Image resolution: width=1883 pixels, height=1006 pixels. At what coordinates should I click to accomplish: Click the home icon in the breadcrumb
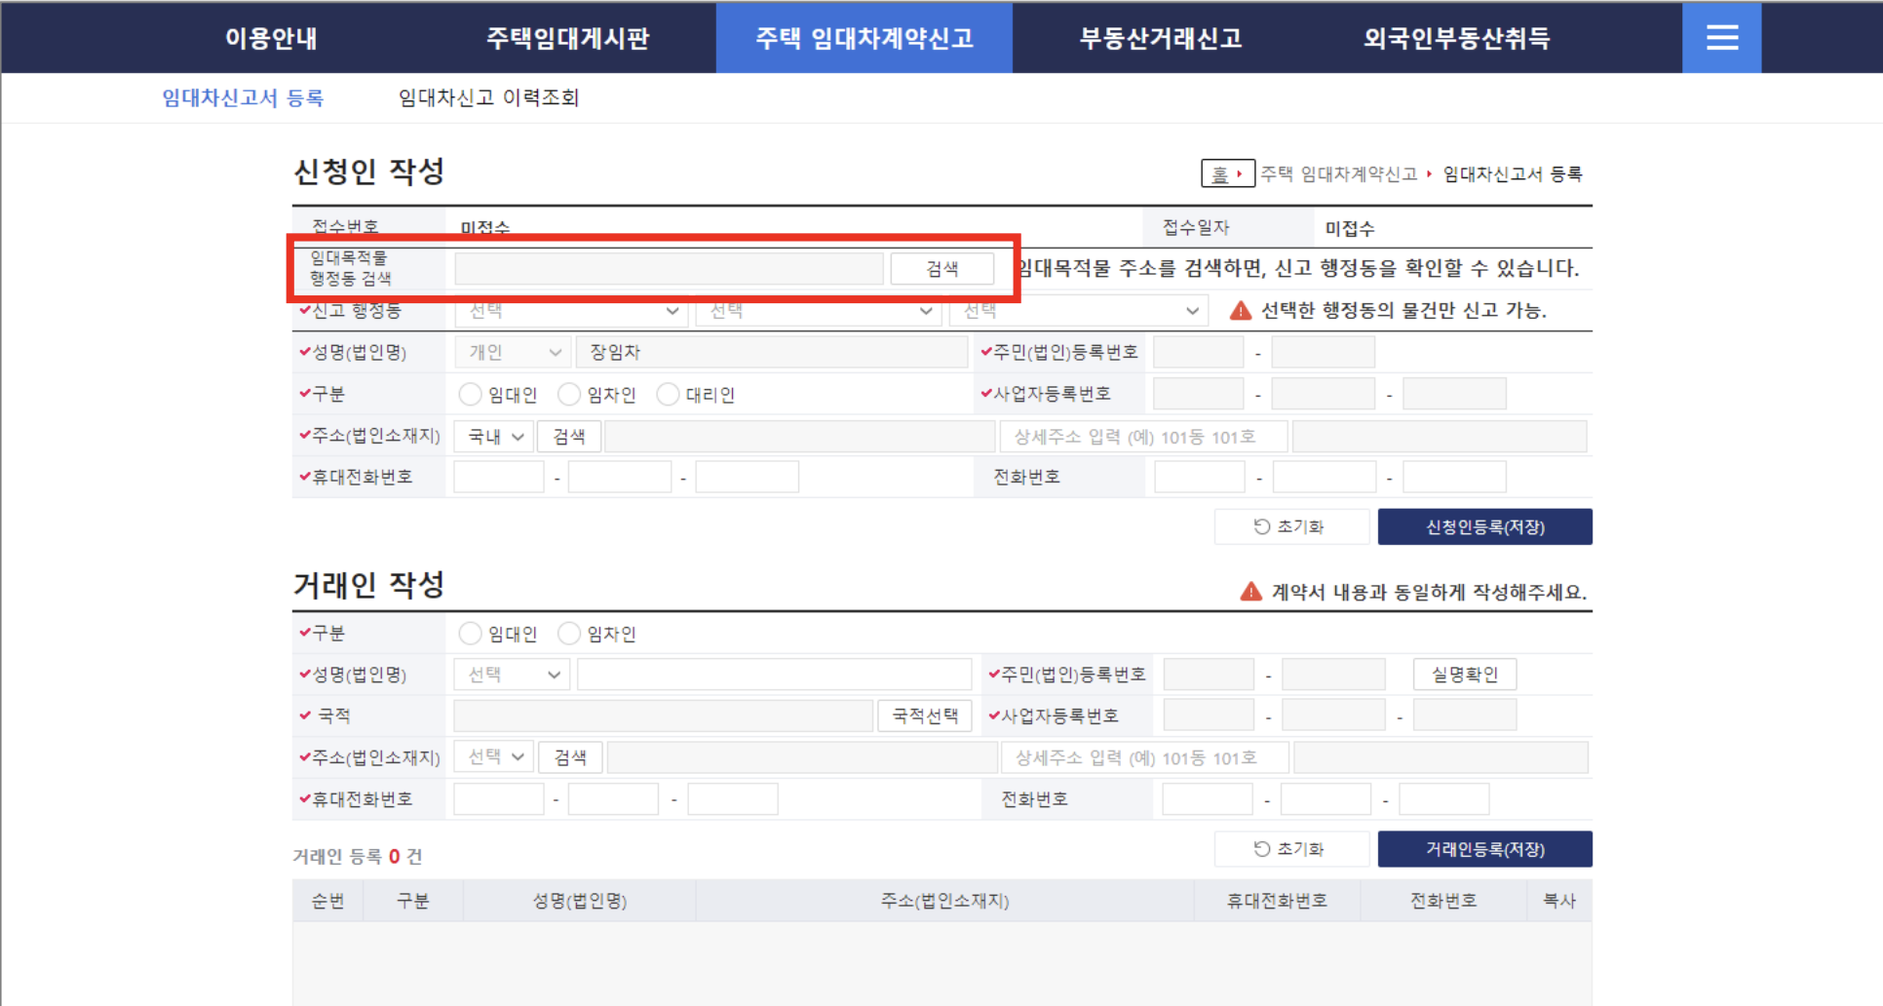click(x=1225, y=173)
